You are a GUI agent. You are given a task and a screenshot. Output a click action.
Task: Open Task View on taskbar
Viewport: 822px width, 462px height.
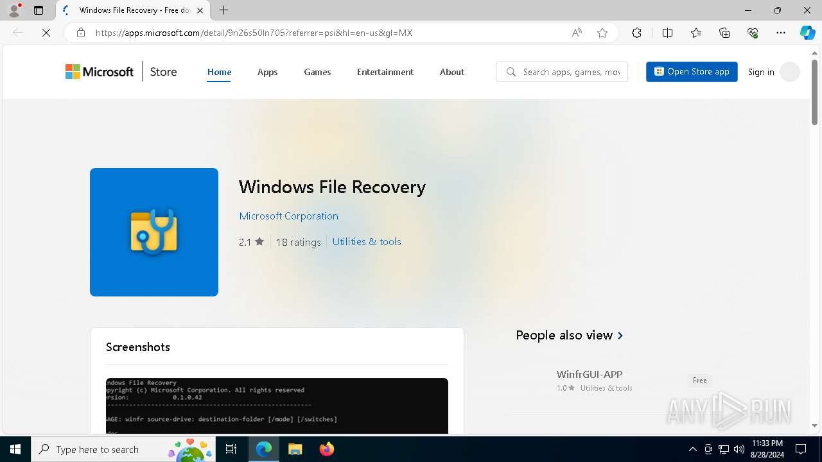click(231, 449)
